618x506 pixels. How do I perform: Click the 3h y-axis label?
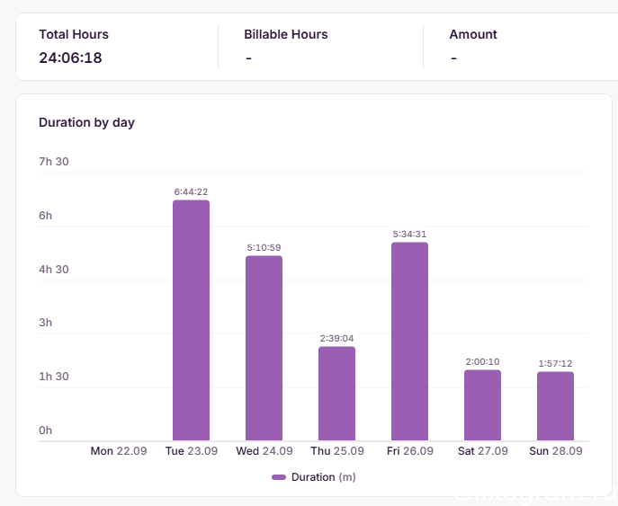pyautogui.click(x=45, y=323)
